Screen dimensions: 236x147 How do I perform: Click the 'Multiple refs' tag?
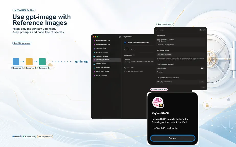click(29, 137)
